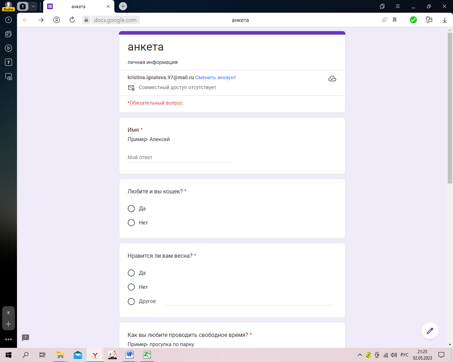This screenshot has height=362, width=453.
Task: Open the screenshot tool icon in sidebar
Action: 8,76
